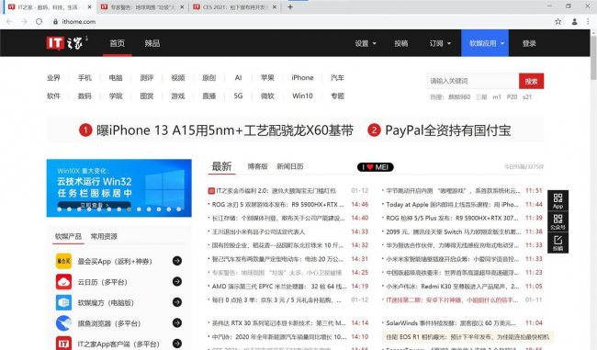Open the IT之家App客户端 red icon

(x=63, y=344)
